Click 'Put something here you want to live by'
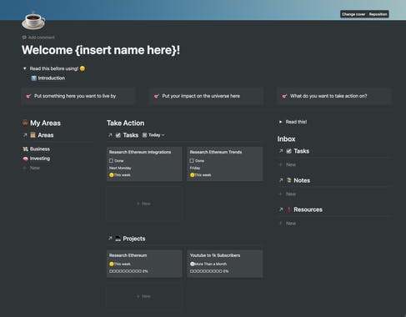The image size is (406, 317). pos(75,96)
